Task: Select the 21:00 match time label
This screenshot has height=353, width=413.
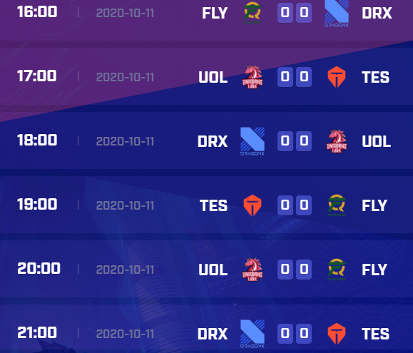Action: pyautogui.click(x=37, y=333)
